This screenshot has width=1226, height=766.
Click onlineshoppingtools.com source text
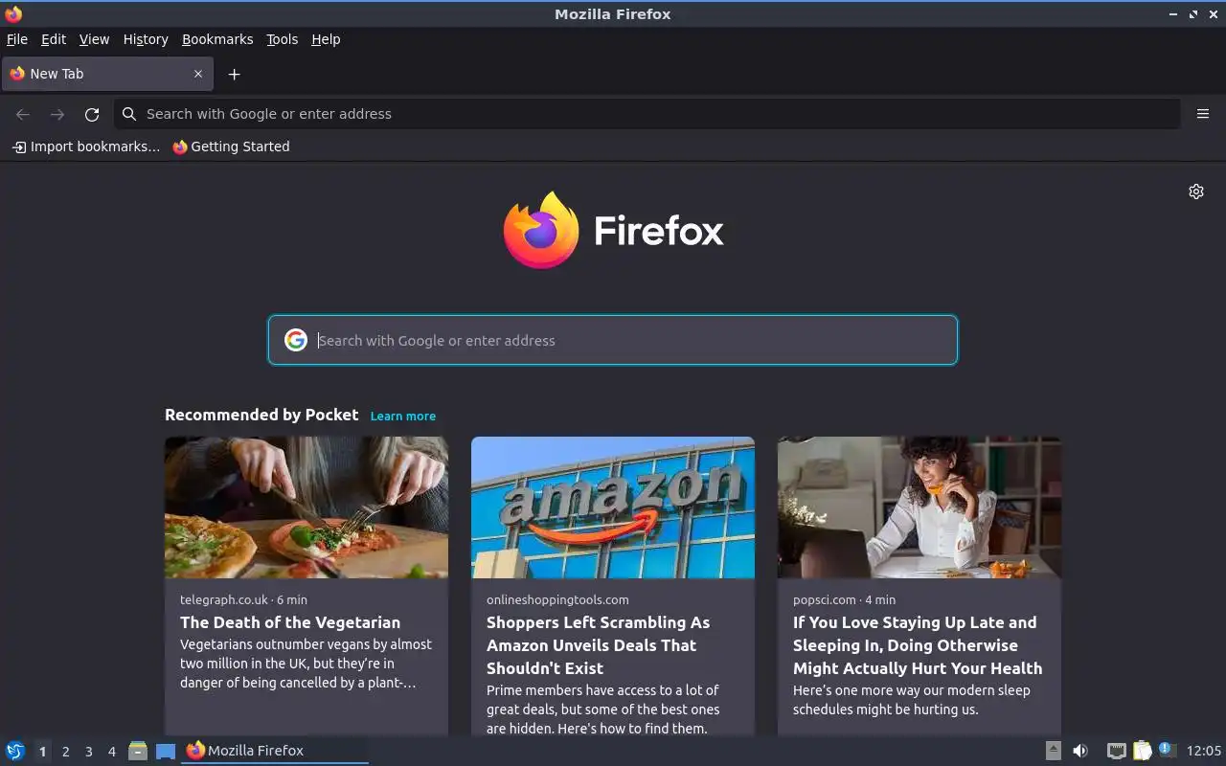pyautogui.click(x=557, y=599)
